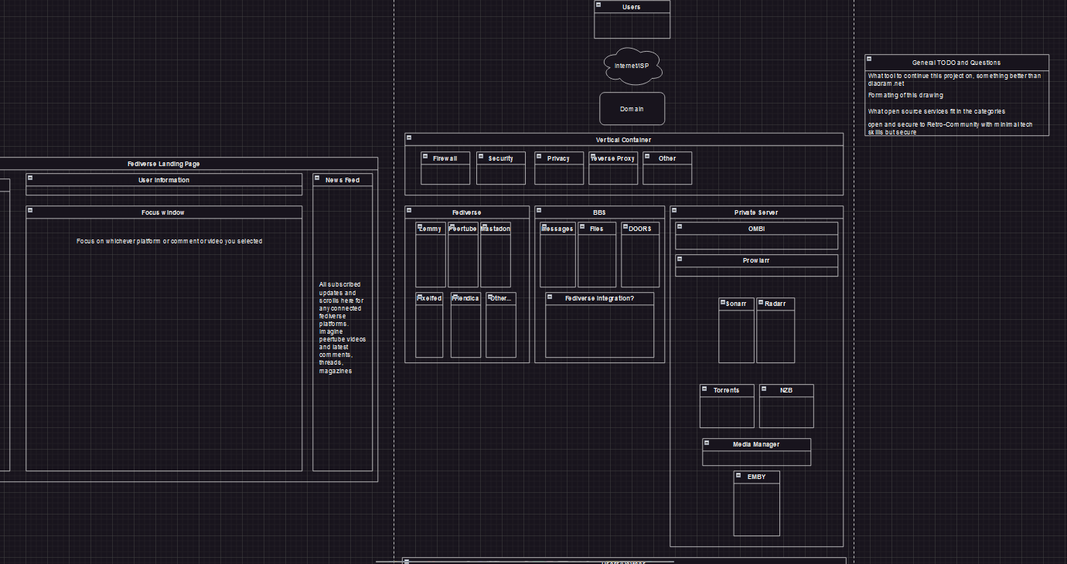Screen dimensions: 1067x564
Task: Collapse the Other box inside Vertical Container
Action: [x=647, y=156]
